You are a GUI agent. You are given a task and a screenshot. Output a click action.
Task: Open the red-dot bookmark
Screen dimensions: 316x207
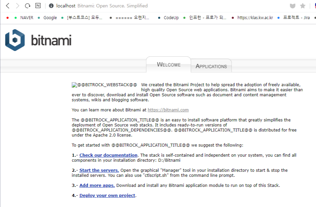pyautogui.click(x=7, y=18)
